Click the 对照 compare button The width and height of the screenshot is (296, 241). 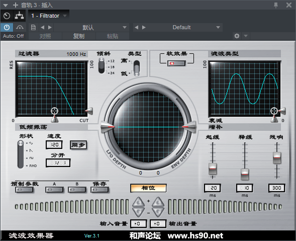(x=45, y=36)
